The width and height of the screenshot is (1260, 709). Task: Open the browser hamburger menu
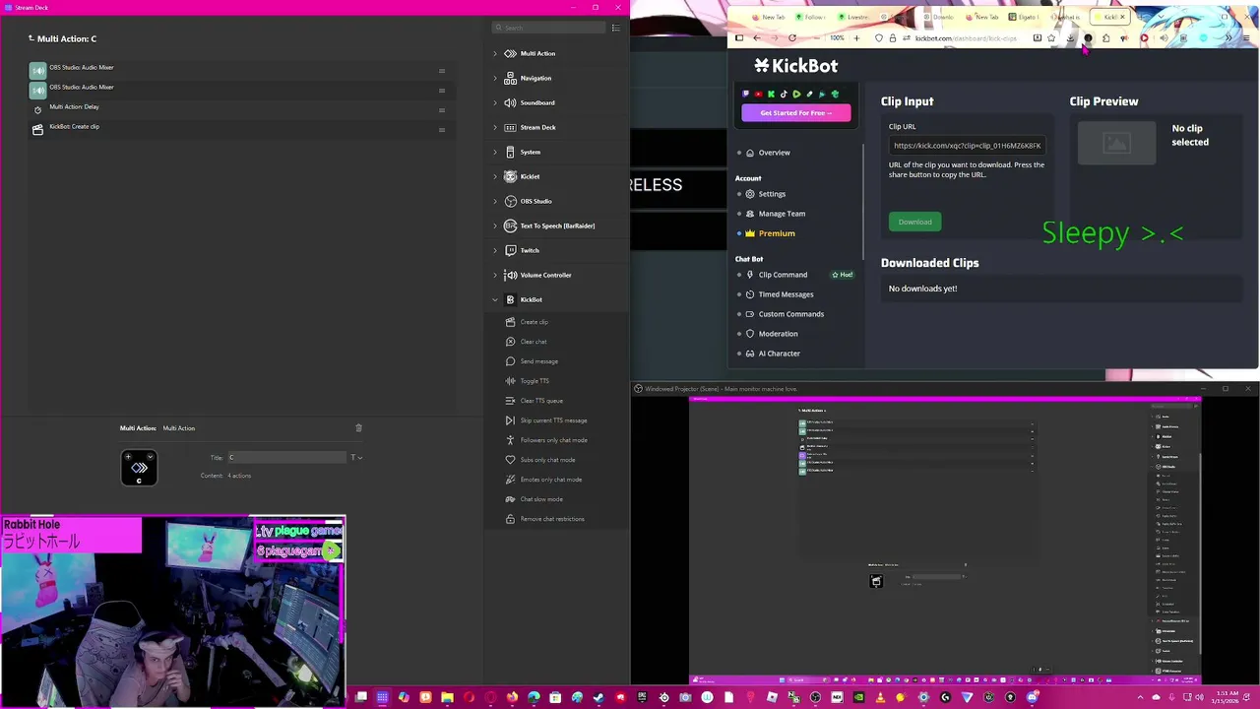tap(1246, 37)
